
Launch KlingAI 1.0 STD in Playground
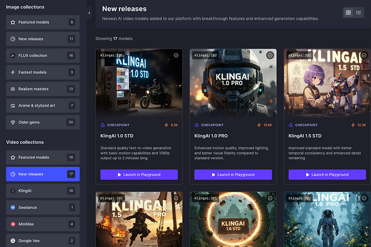[x=139, y=175]
